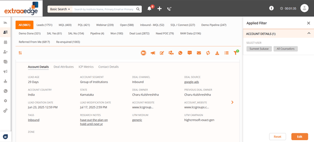Open the stamp icon in sidebar
Image resolution: width=314 pixels, height=142 pixels.
(x=5, y=81)
